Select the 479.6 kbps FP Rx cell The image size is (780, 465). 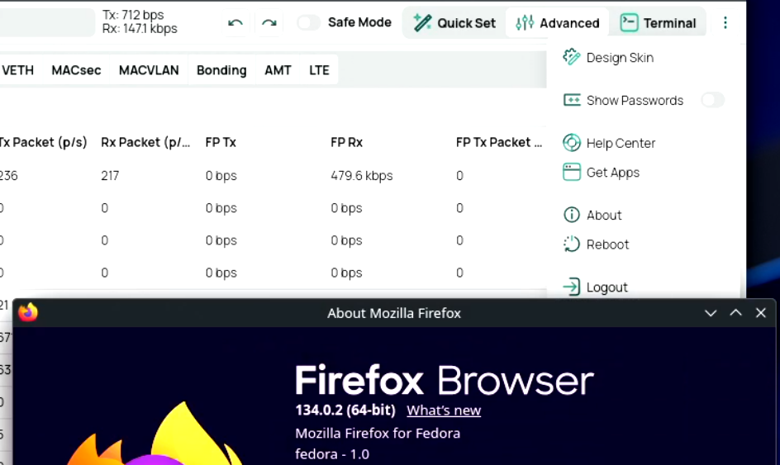362,176
